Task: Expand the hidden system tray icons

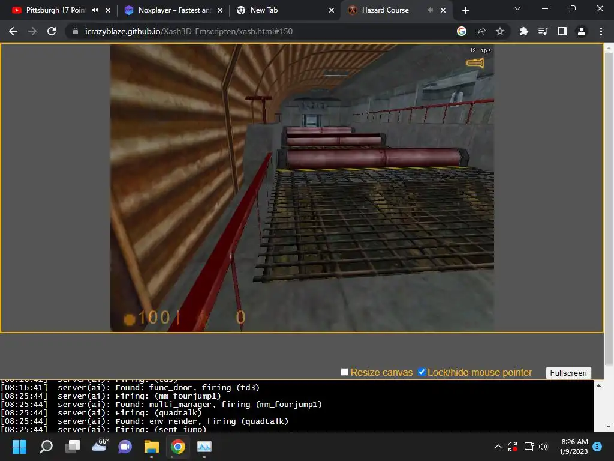Action: pyautogui.click(x=498, y=447)
